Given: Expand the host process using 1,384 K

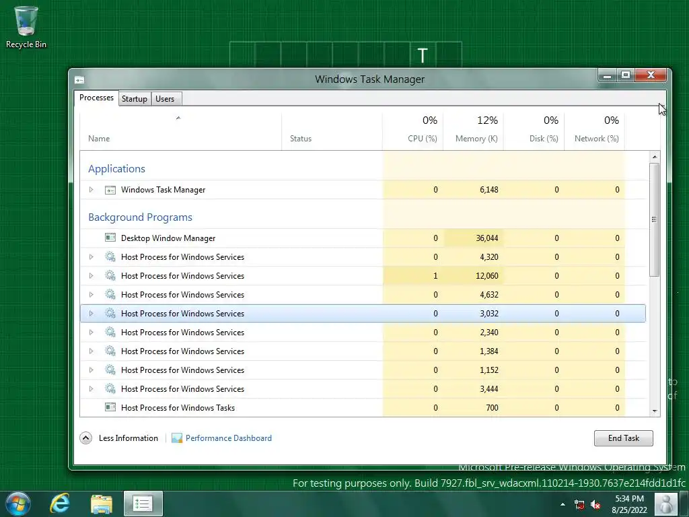Looking at the screenshot, I should pyautogui.click(x=91, y=351).
